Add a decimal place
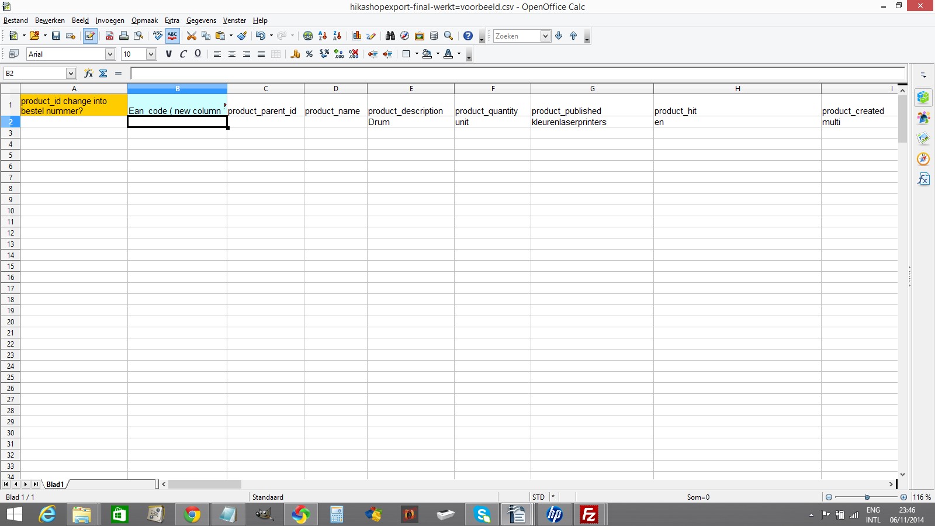935x526 pixels. pyautogui.click(x=339, y=54)
